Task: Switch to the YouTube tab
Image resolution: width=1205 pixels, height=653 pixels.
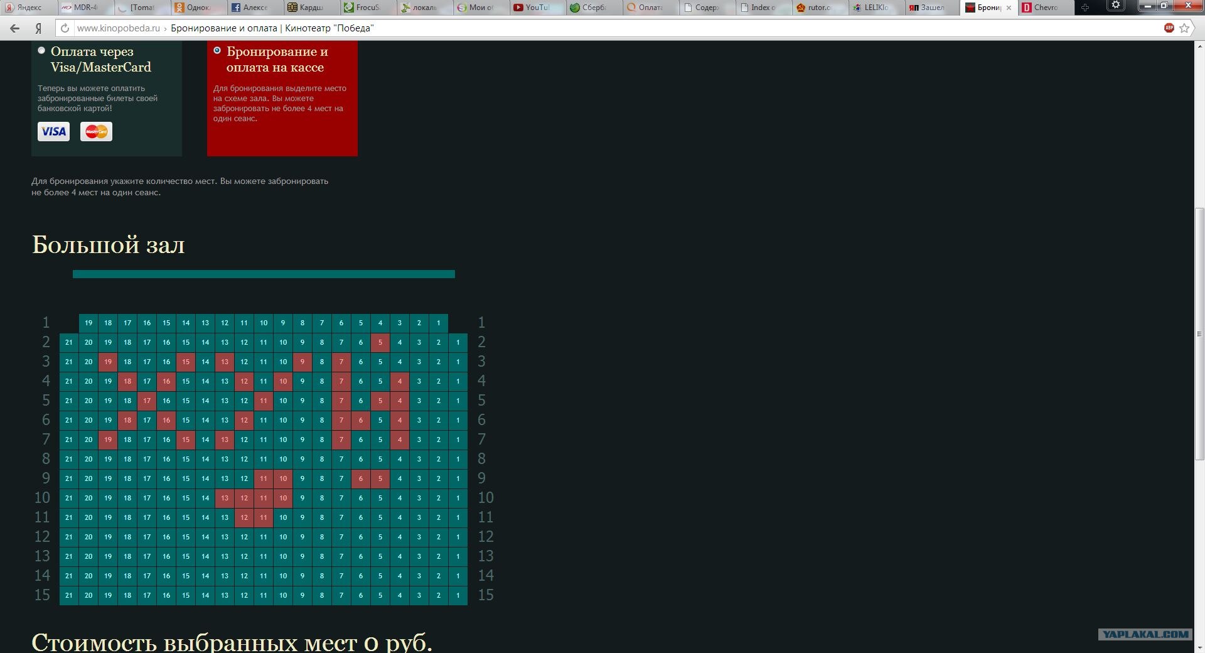Action: point(537,8)
